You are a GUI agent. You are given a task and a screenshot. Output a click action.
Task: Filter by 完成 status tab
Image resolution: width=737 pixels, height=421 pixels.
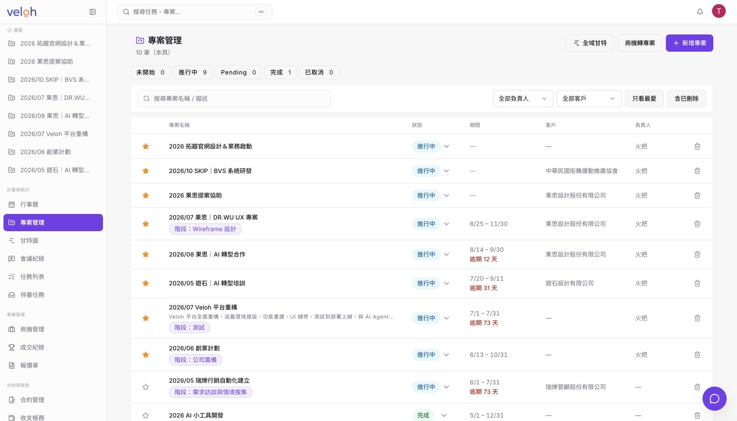coord(281,72)
